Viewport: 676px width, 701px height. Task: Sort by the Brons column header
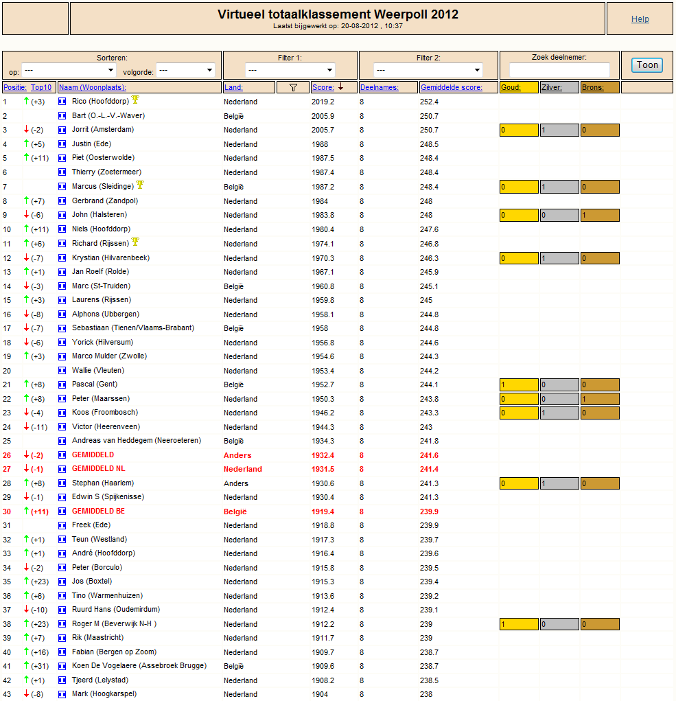tap(593, 87)
